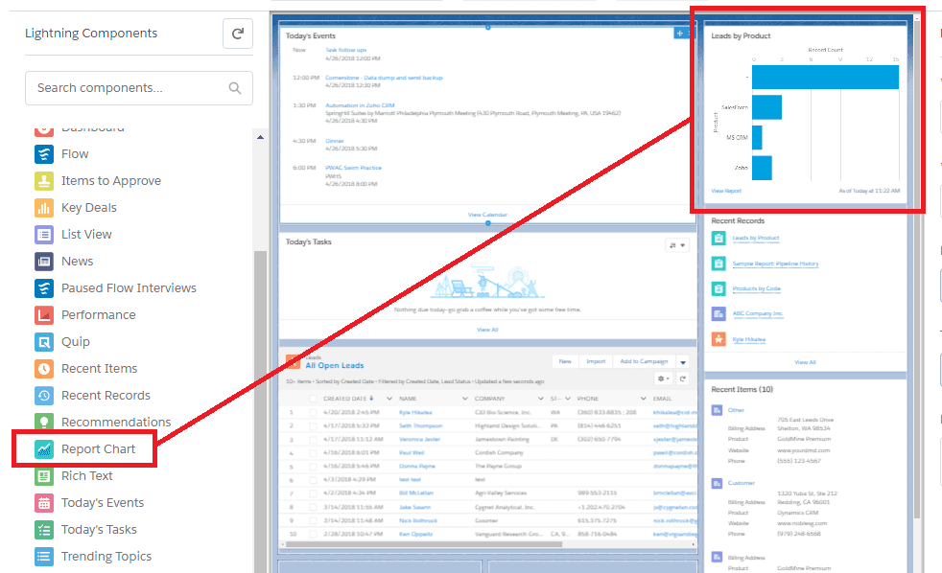The width and height of the screenshot is (942, 573).
Task: Open the Customer link in Recent Items
Action: click(742, 483)
